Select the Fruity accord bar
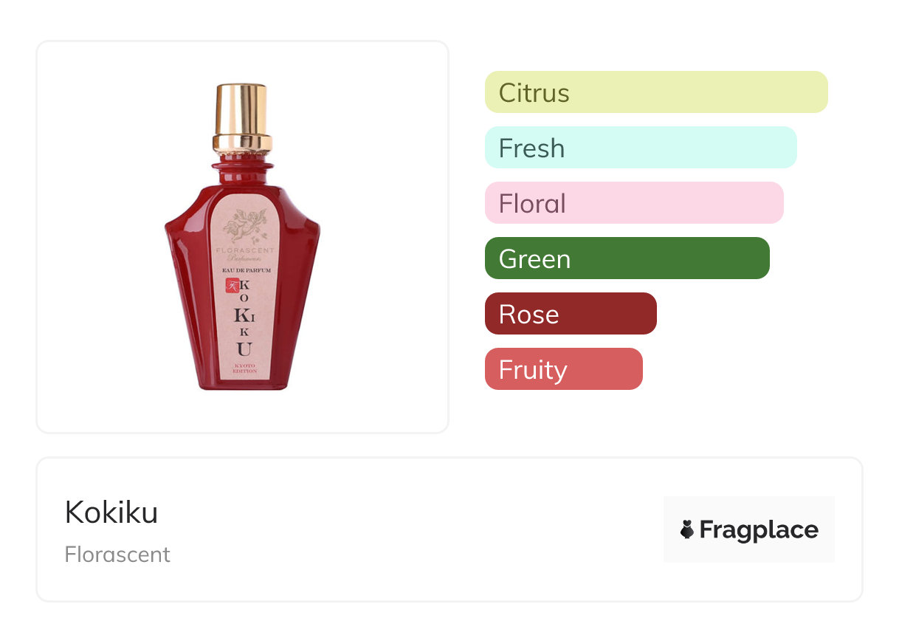 pos(563,369)
